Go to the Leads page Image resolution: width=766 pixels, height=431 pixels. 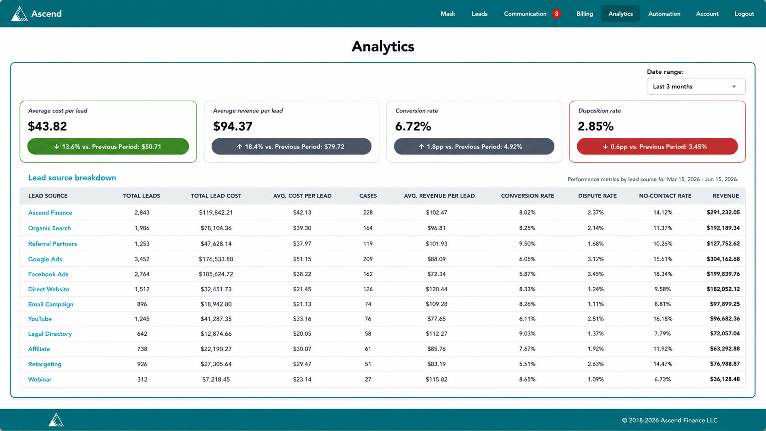(479, 14)
